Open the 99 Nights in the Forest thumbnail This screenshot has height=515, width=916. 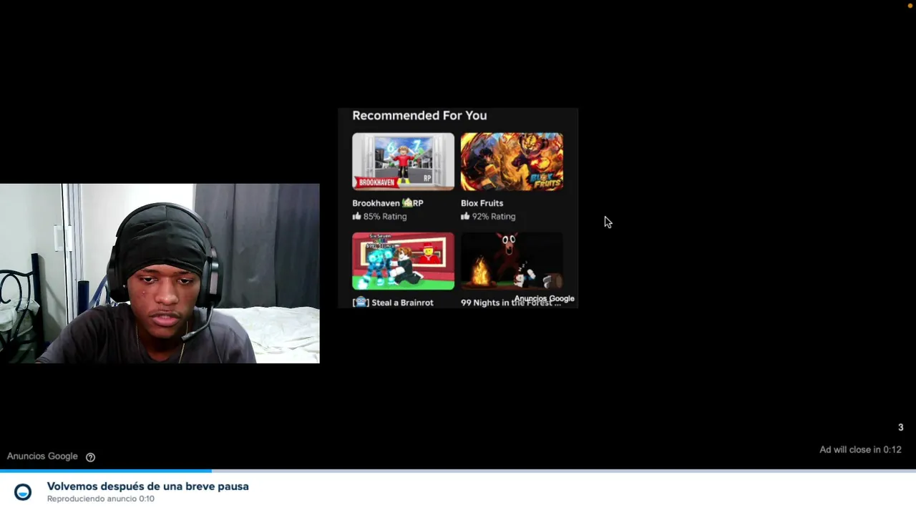(x=512, y=261)
